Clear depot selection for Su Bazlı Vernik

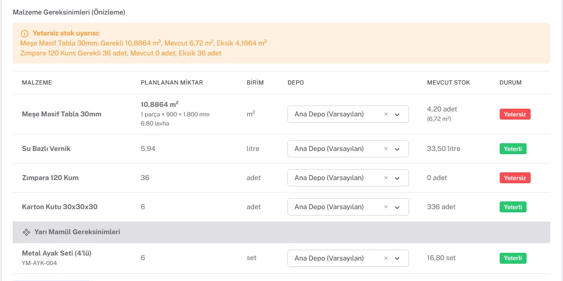click(386, 149)
